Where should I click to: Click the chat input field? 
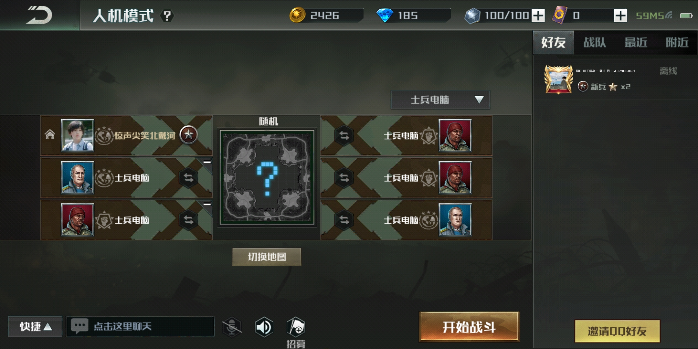(140, 326)
